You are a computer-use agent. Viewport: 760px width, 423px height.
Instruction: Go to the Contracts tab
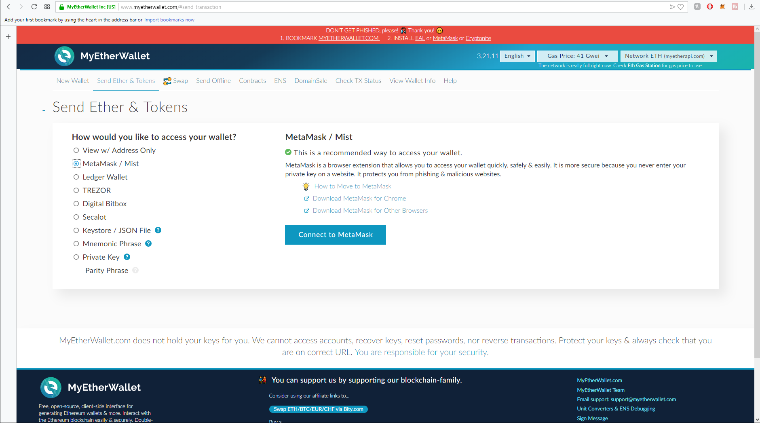253,81
